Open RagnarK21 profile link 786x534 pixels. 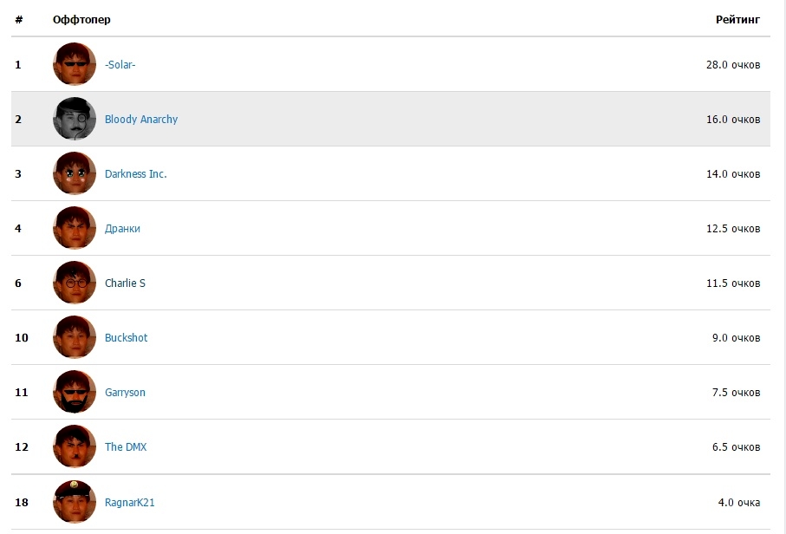129,502
